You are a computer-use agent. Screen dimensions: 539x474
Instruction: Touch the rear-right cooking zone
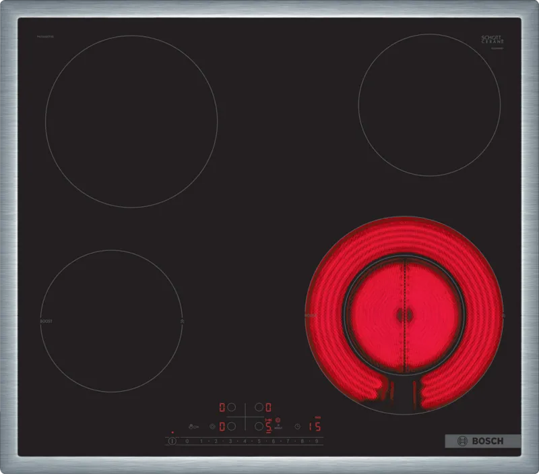pyautogui.click(x=429, y=105)
